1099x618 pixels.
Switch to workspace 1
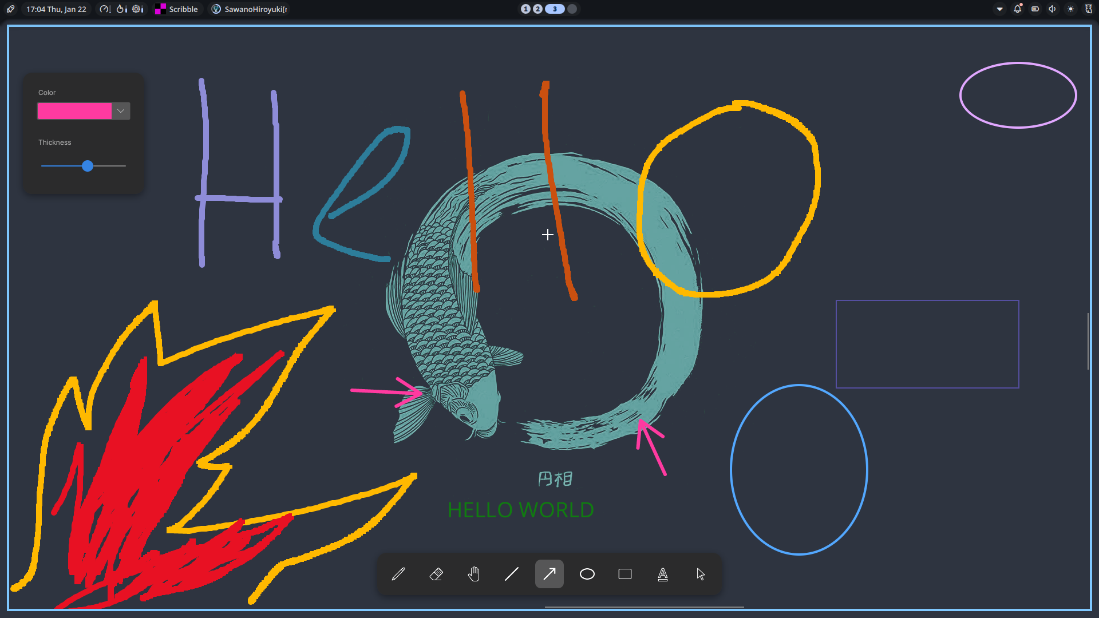click(x=525, y=9)
